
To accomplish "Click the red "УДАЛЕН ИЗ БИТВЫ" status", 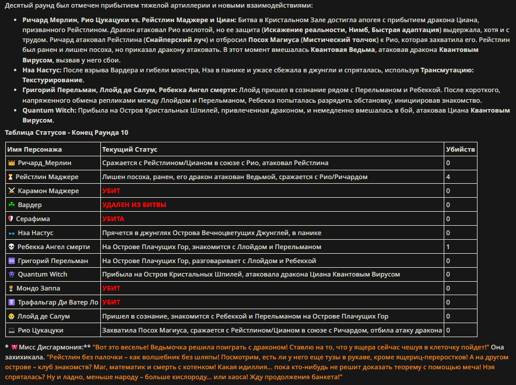I will (x=134, y=205).
